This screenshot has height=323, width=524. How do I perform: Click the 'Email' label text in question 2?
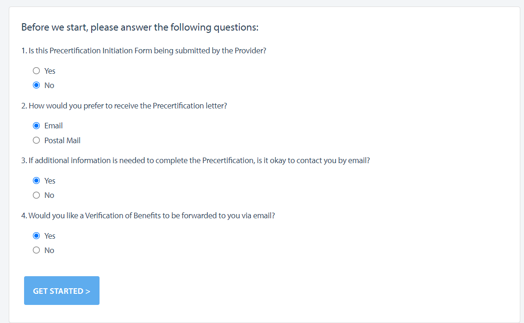point(54,126)
